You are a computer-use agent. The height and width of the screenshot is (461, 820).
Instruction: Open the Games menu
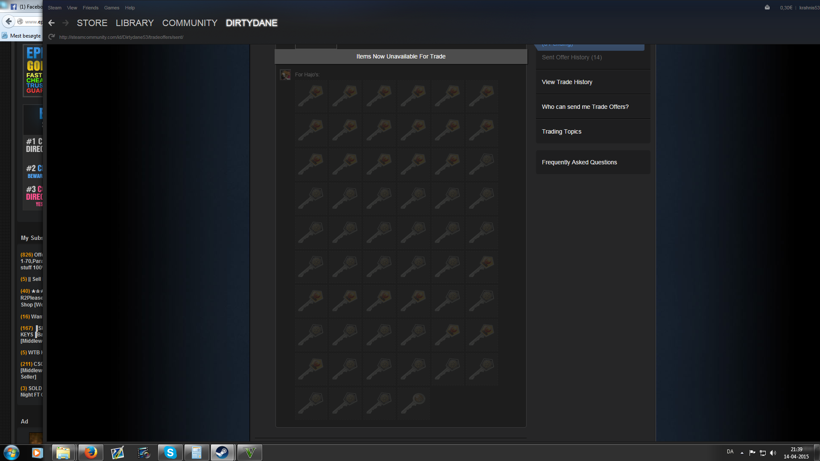(x=111, y=8)
